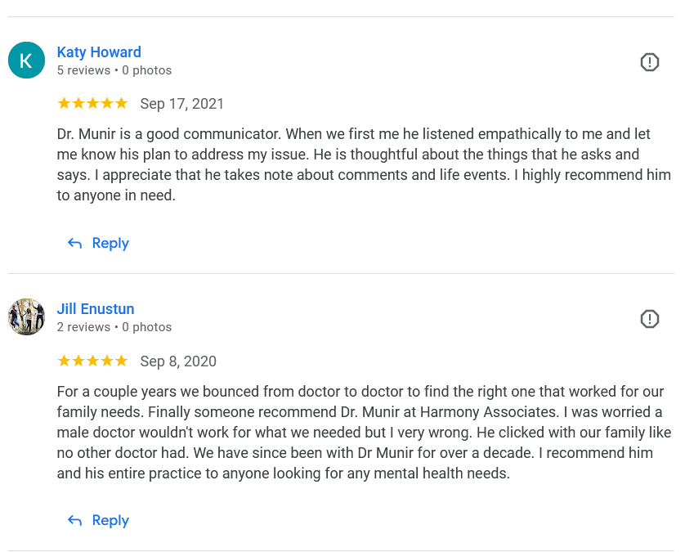
Task: Open Katy Howard's teal K avatar
Action: point(26,61)
